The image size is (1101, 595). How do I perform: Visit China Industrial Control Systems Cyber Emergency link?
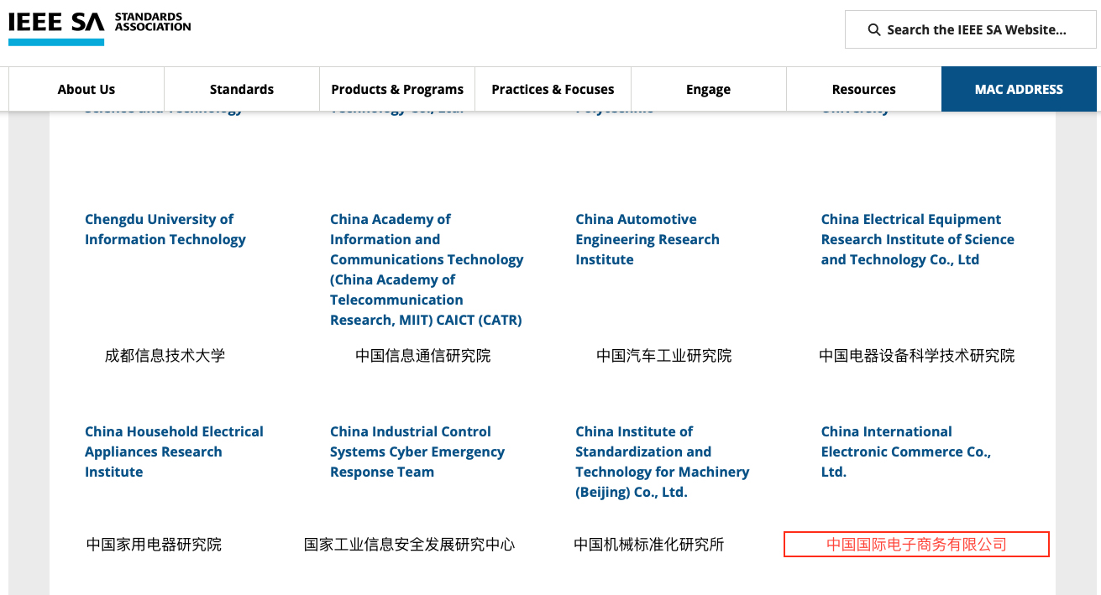(x=417, y=451)
